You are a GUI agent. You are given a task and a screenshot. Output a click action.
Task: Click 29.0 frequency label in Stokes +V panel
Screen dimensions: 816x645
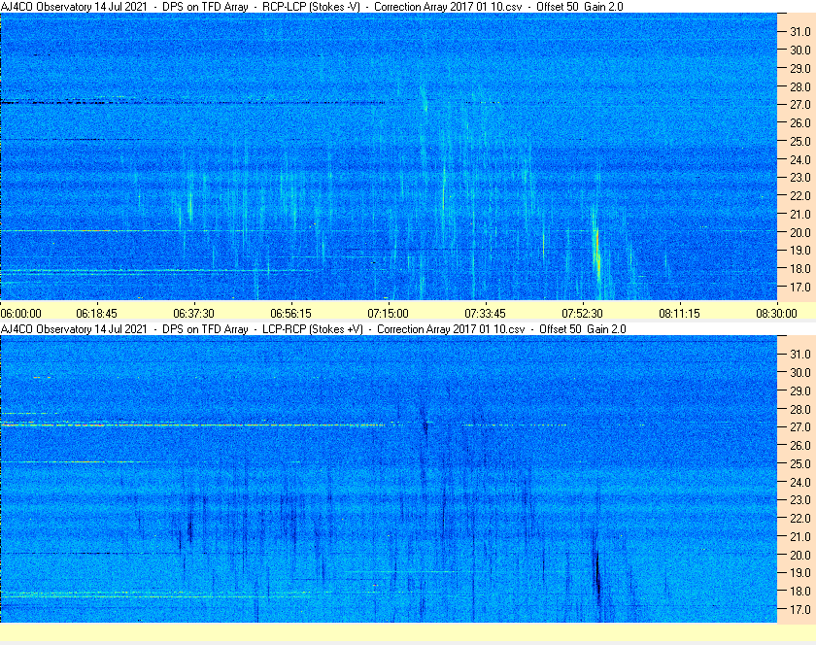(x=800, y=390)
